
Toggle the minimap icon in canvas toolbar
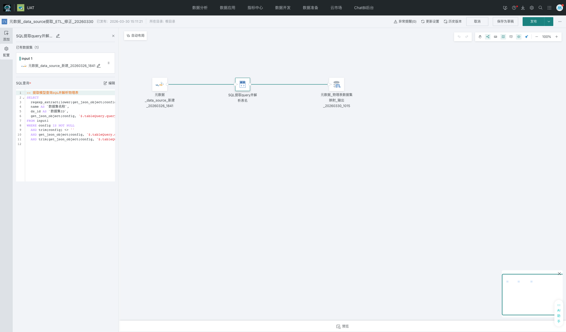pyautogui.click(x=503, y=37)
